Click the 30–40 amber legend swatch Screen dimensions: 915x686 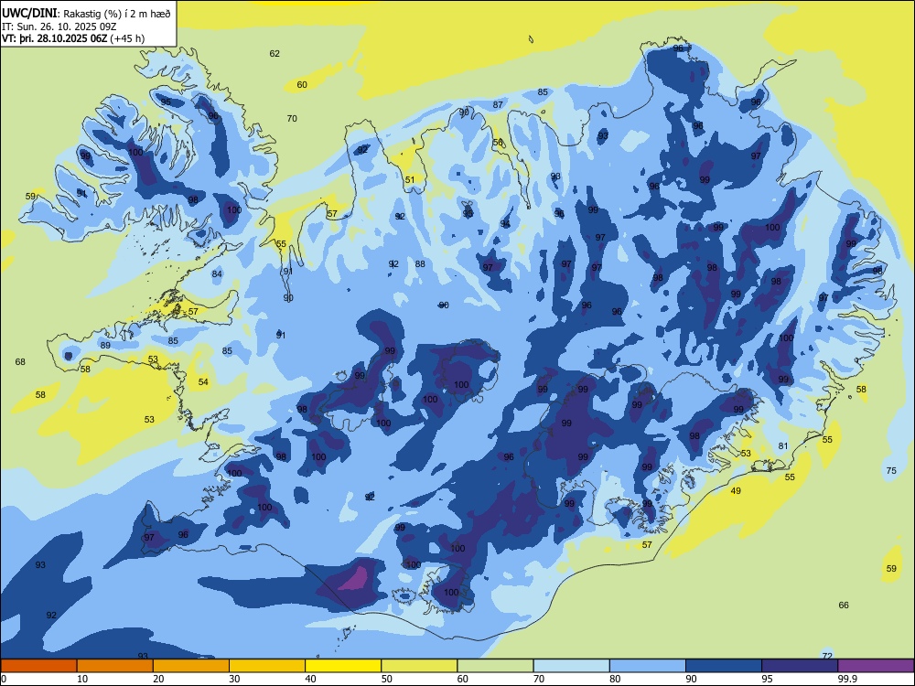267,666
